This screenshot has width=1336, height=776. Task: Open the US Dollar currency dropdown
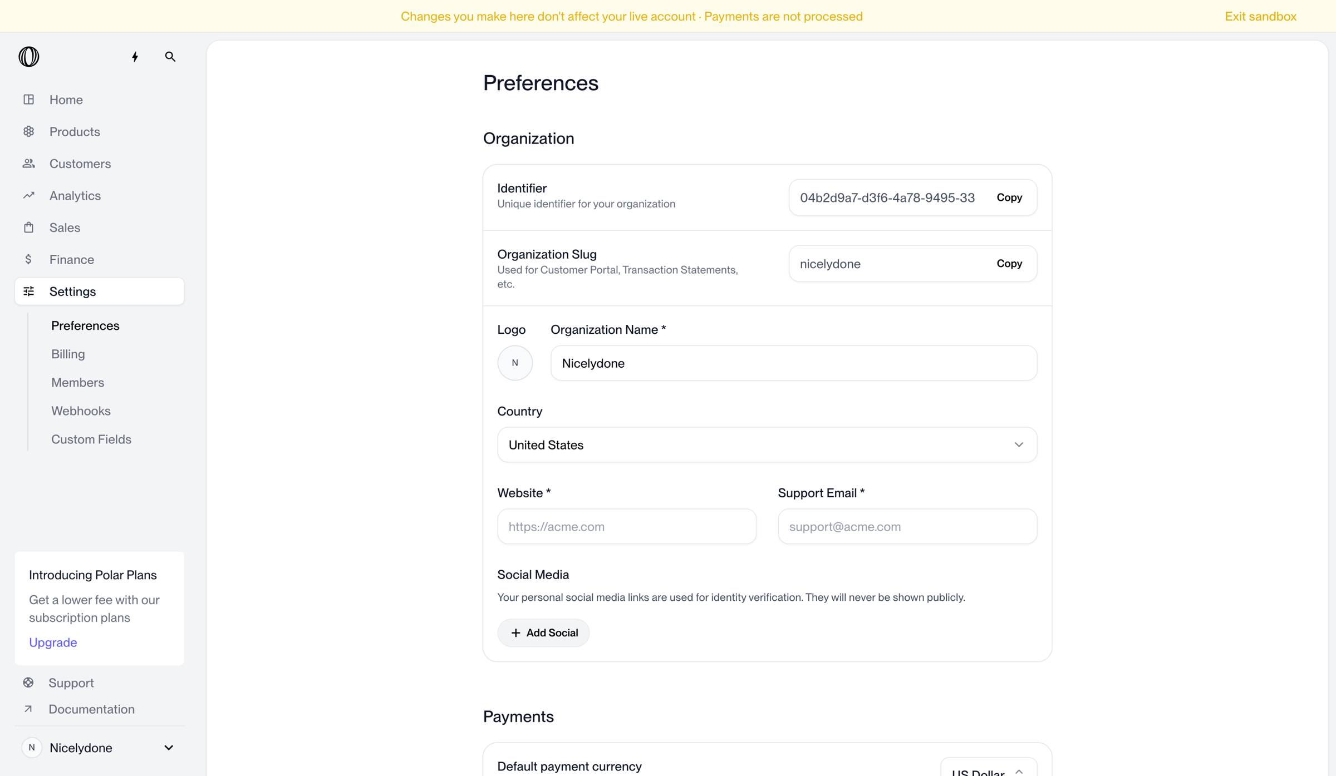tap(989, 768)
